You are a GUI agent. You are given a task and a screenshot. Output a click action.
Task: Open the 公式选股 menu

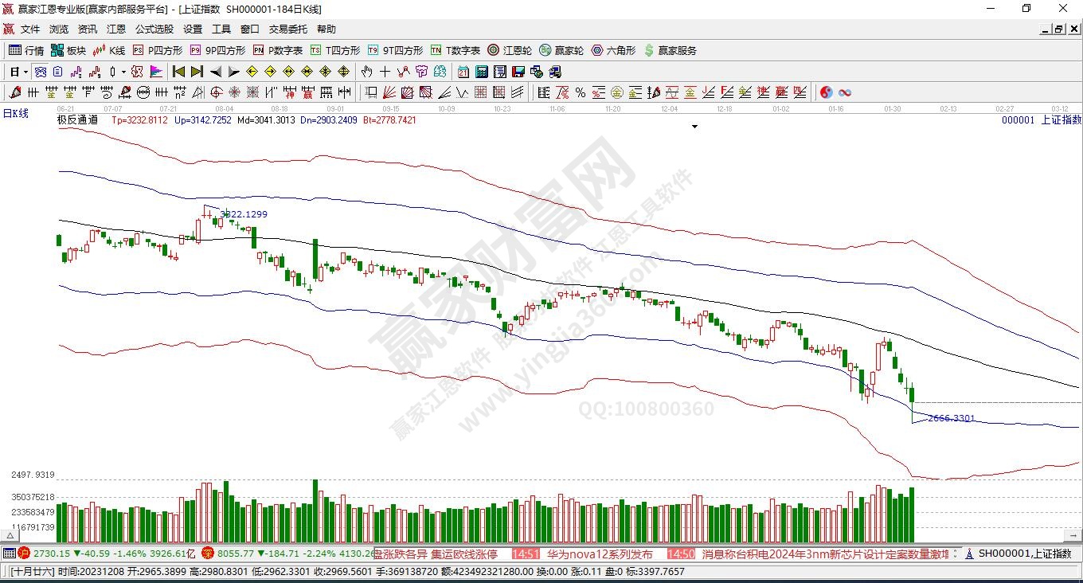[154, 29]
